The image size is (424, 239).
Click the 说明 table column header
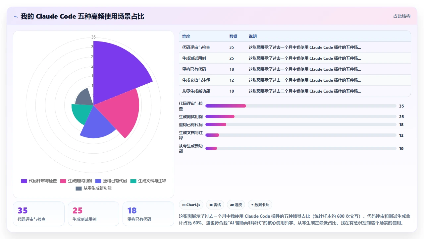[x=253, y=37]
